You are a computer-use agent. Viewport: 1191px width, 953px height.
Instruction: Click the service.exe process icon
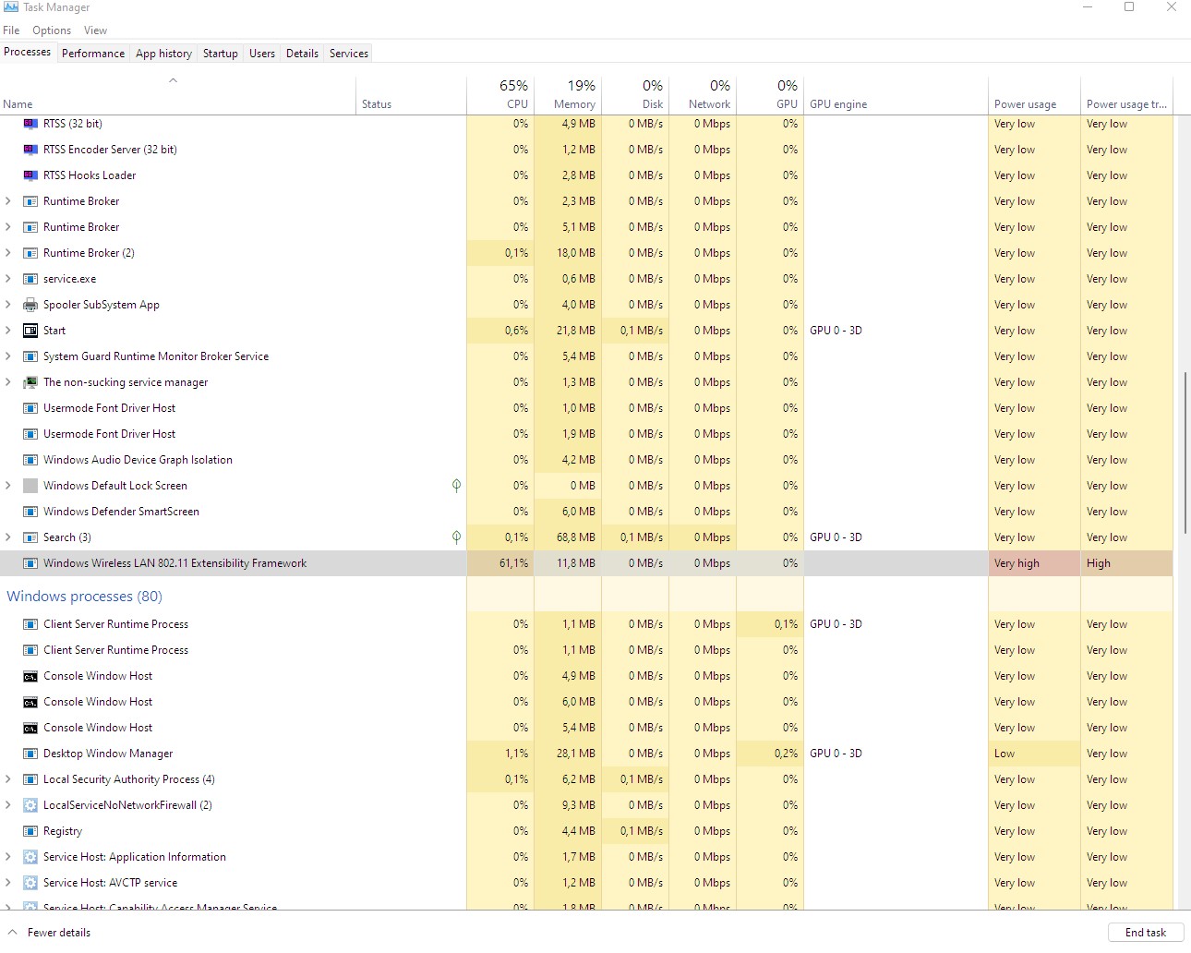click(30, 279)
